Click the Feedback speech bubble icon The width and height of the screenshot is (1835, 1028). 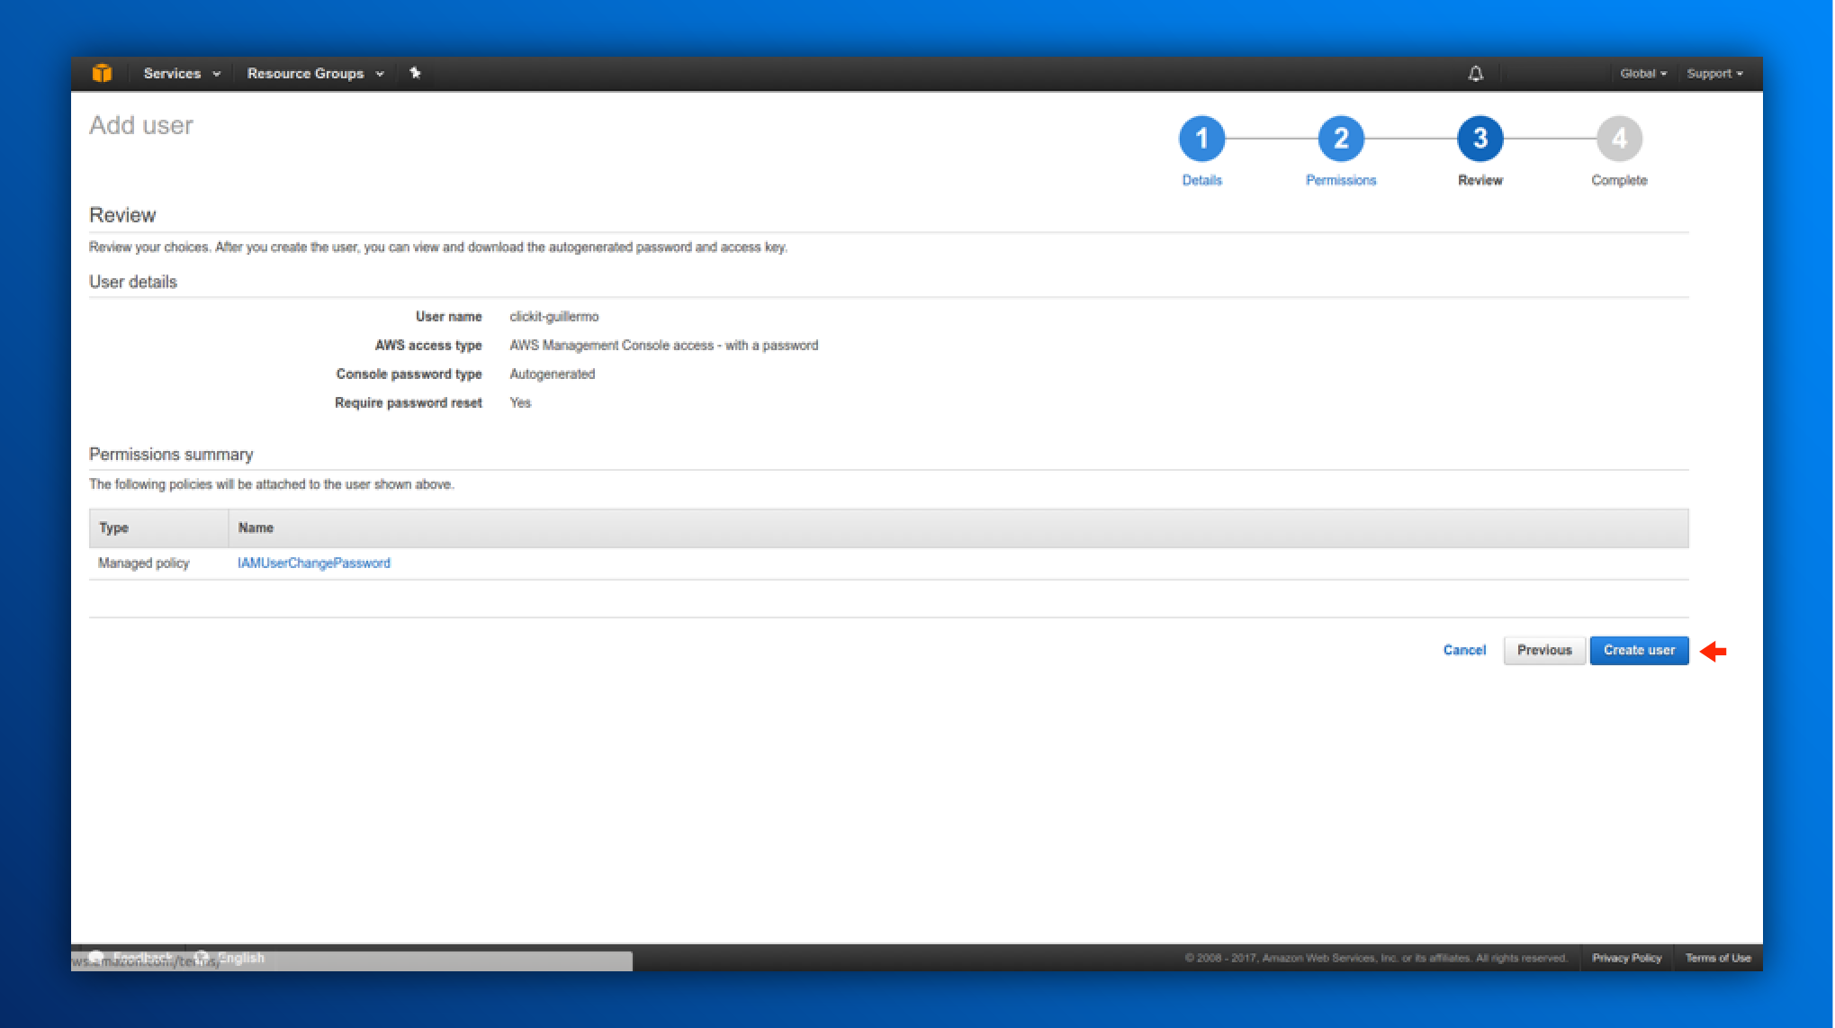96,957
